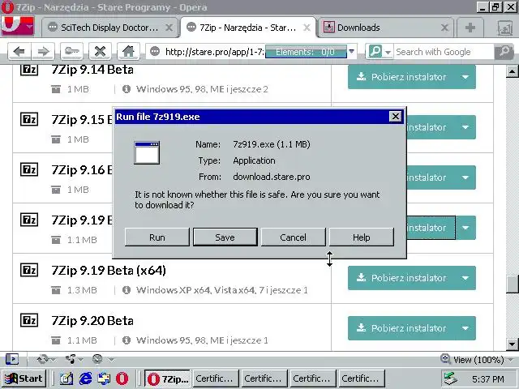Image resolution: width=519 pixels, height=389 pixels.
Task: Open the first Certific... taskbar window
Action: coord(214,378)
